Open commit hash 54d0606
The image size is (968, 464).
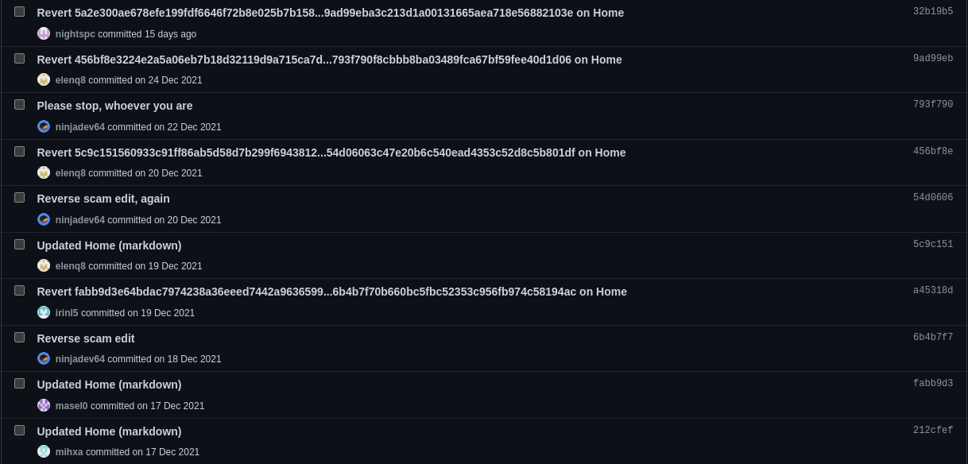tap(932, 197)
